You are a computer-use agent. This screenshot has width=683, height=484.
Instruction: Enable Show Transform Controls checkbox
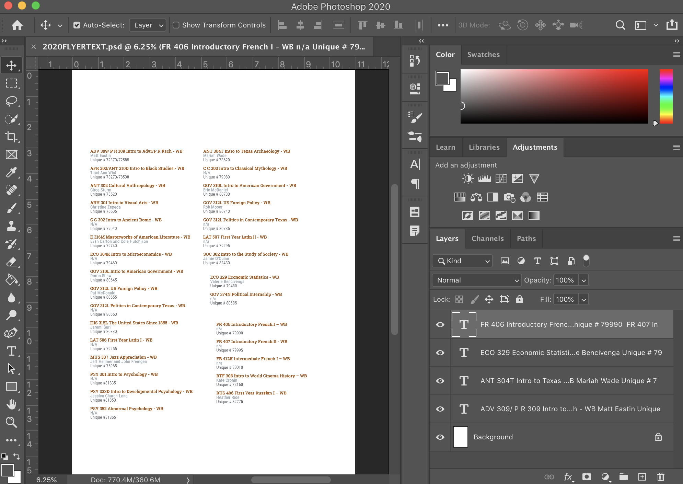pos(176,25)
